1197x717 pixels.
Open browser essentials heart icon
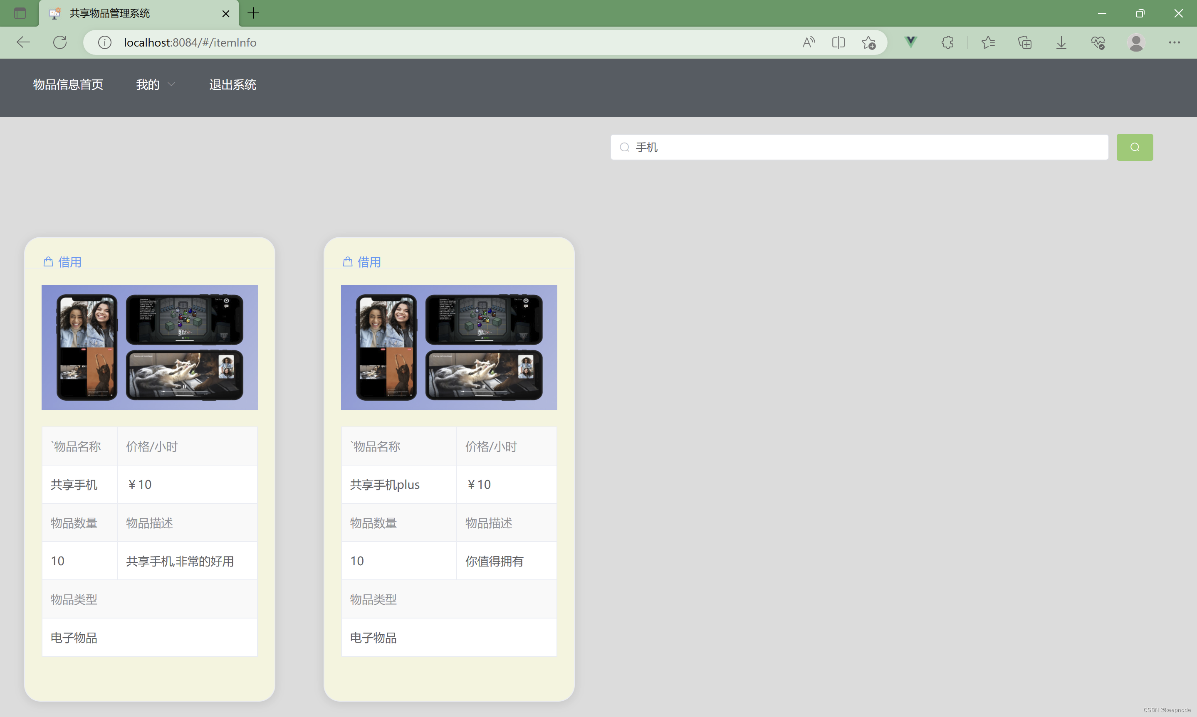[1098, 42]
